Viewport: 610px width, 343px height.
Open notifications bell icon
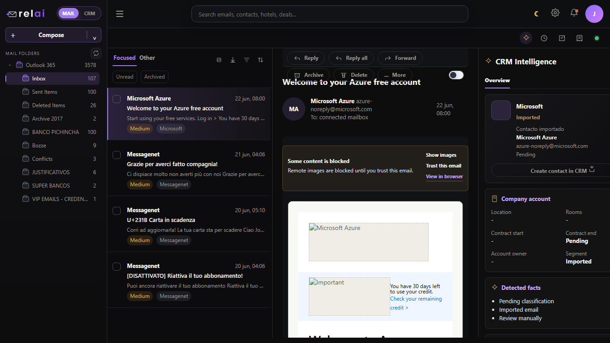pos(574,13)
